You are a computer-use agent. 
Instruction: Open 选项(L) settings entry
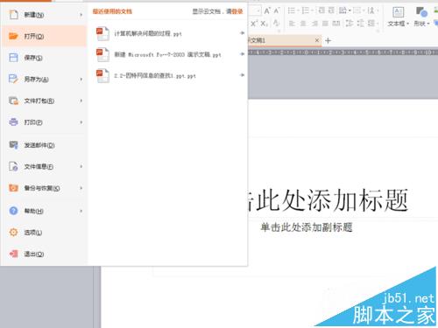pos(44,233)
